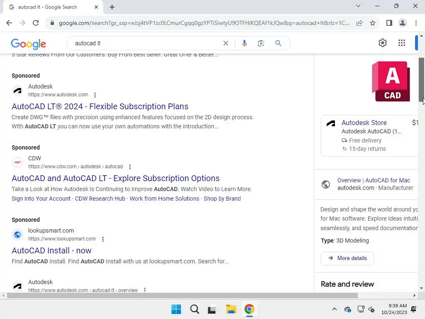
Task: Search by image with Google Lens
Action: [261, 43]
